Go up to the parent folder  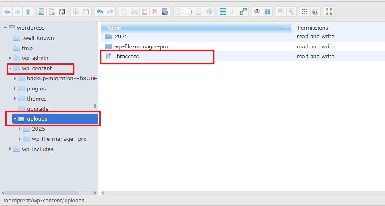[x=28, y=11]
